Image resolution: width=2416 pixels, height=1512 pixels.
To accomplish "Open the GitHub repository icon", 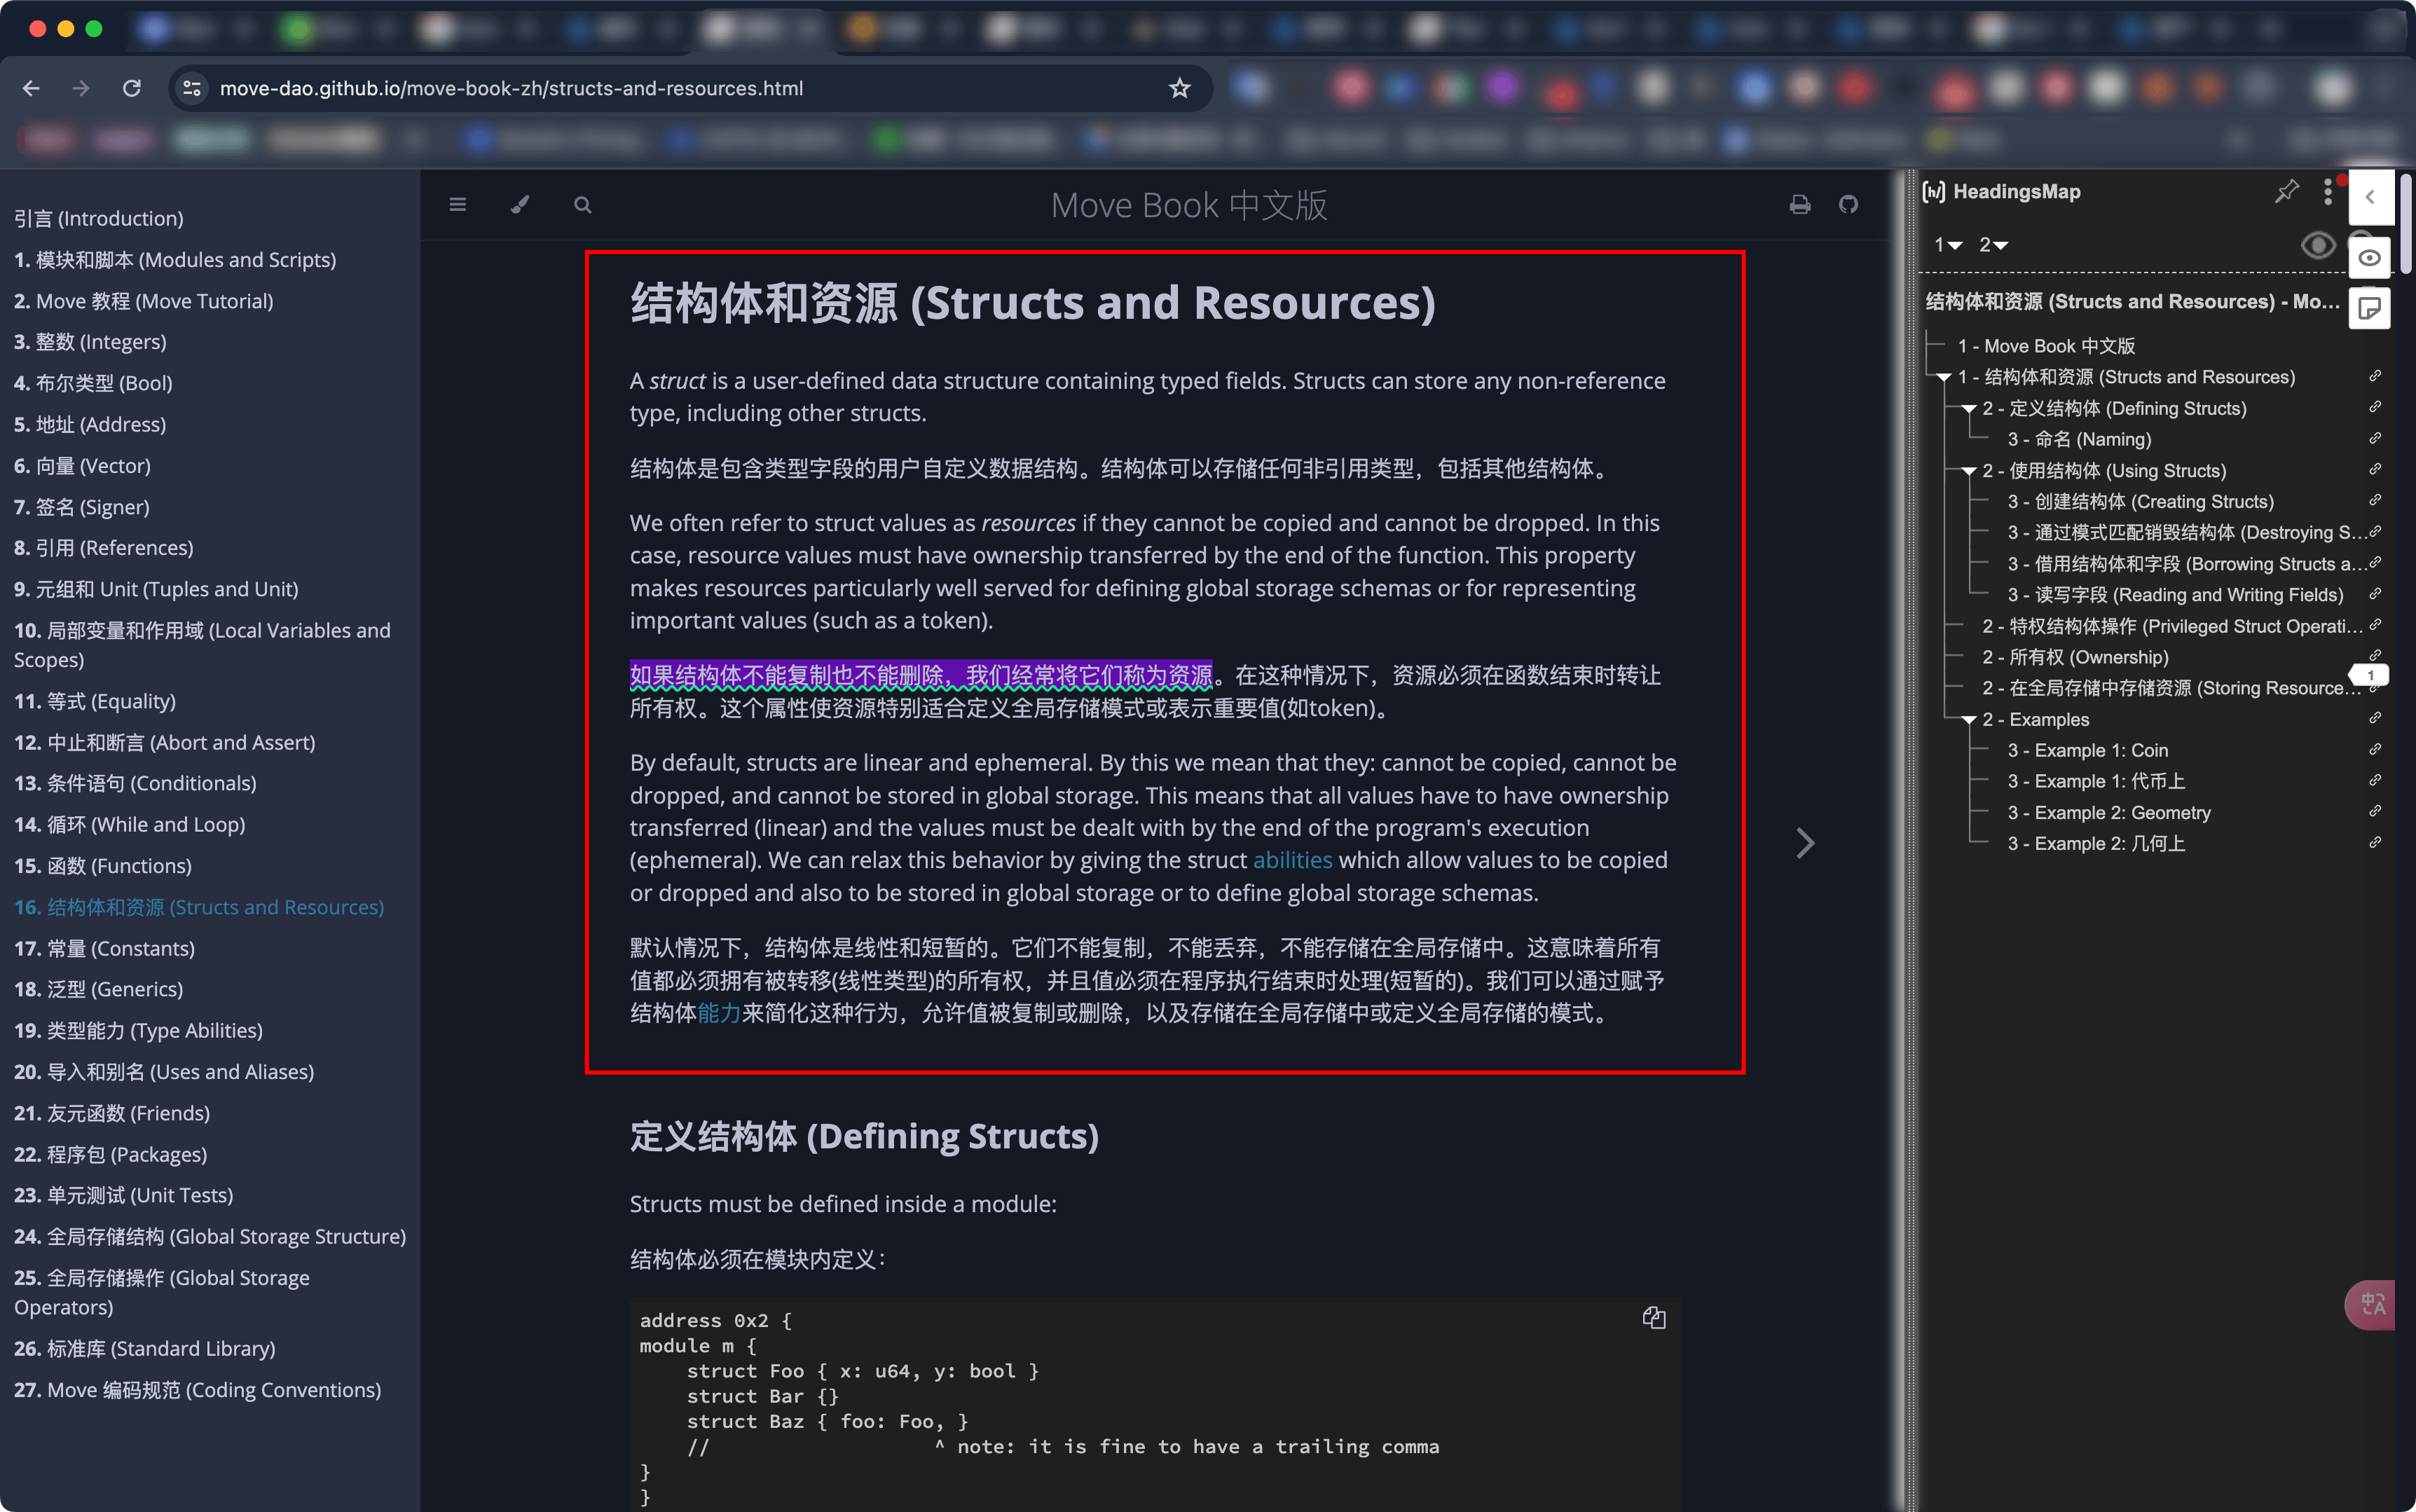I will click(x=1849, y=205).
